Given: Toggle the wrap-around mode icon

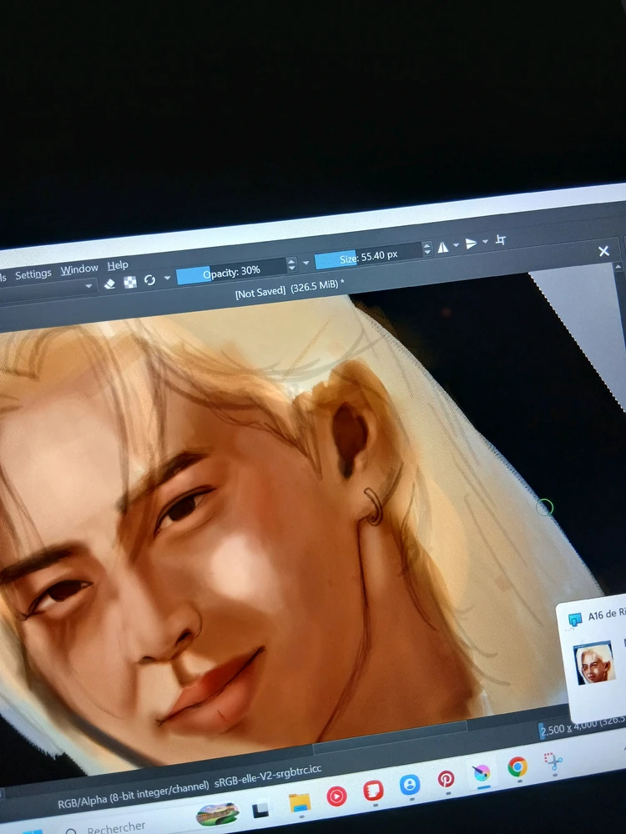Looking at the screenshot, I should point(500,239).
